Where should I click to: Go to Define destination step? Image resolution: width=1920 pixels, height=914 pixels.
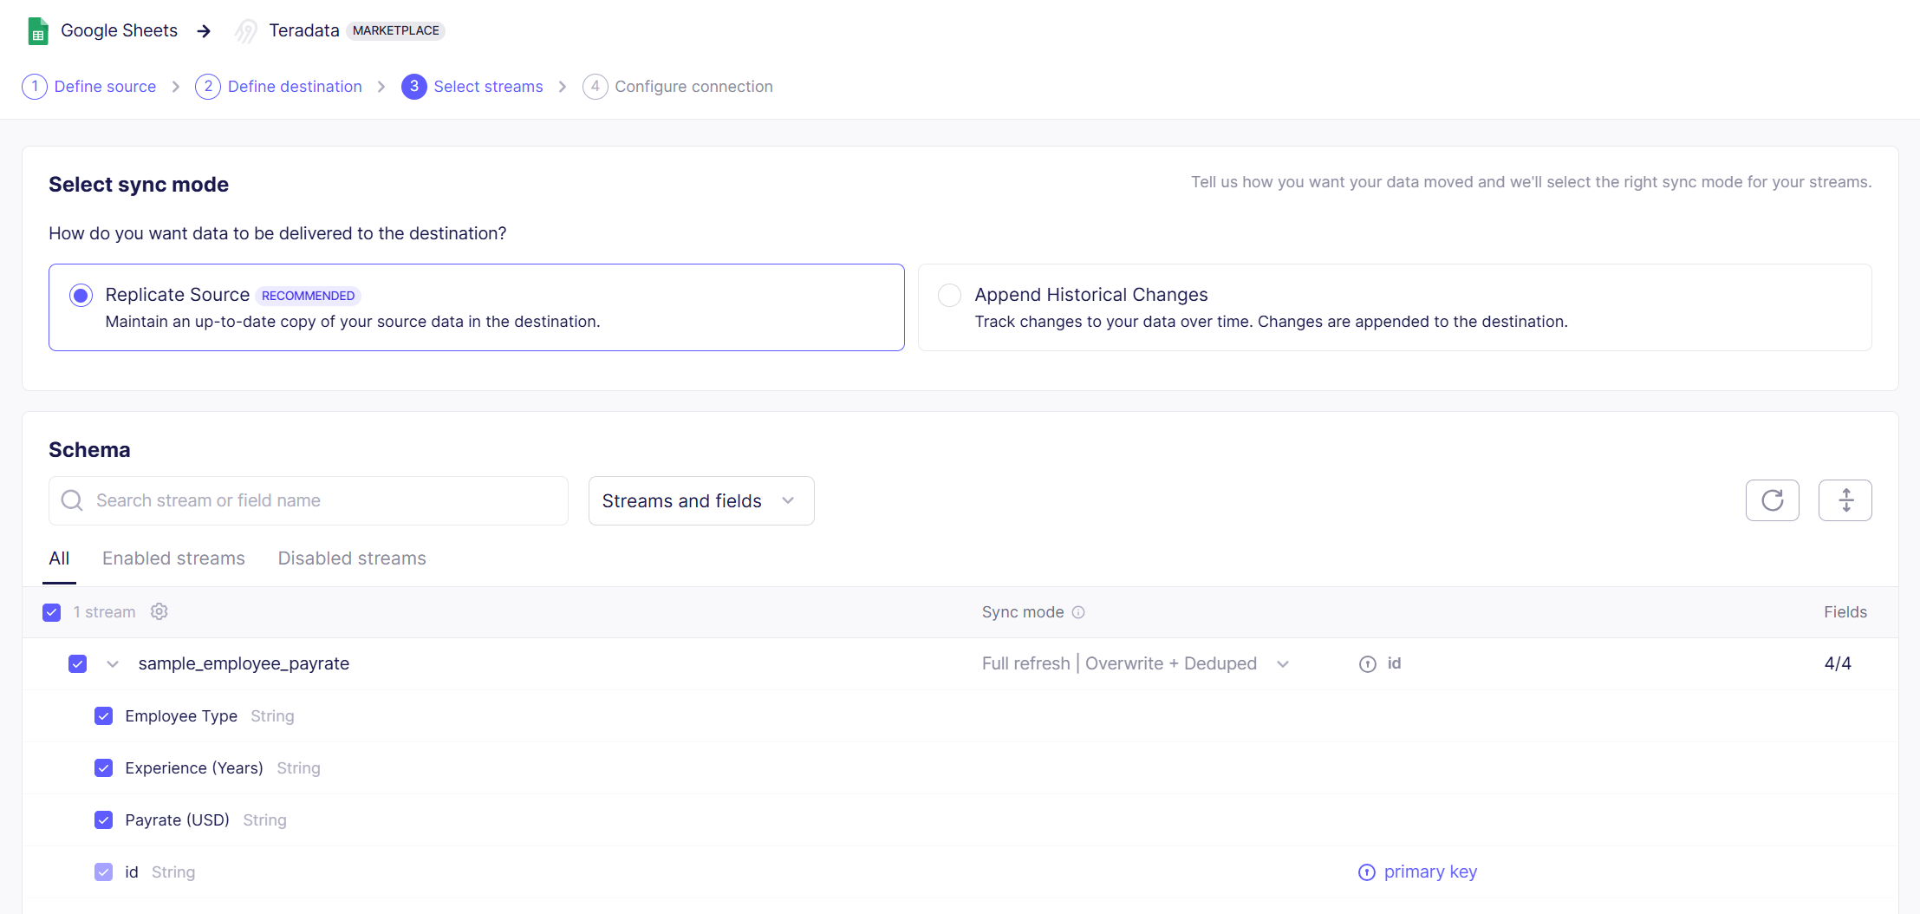coord(295,87)
